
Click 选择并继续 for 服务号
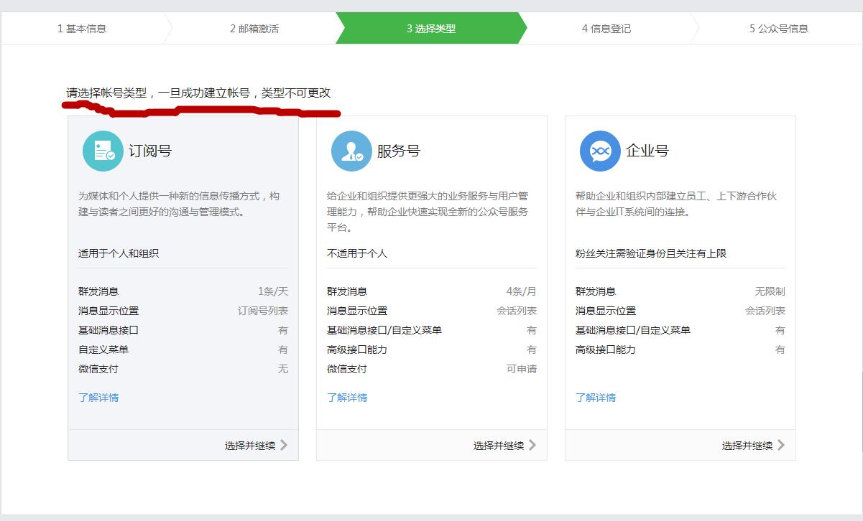pyautogui.click(x=502, y=444)
